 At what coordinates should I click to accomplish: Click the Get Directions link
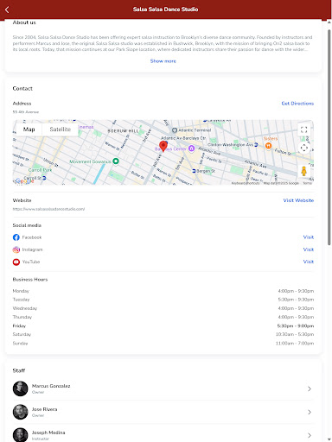pyautogui.click(x=297, y=104)
